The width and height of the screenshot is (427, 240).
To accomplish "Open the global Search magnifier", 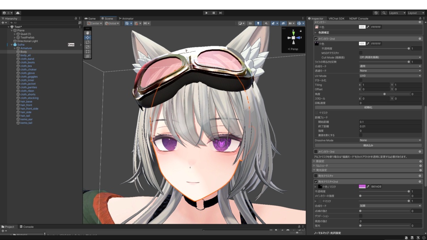I will click(384, 13).
